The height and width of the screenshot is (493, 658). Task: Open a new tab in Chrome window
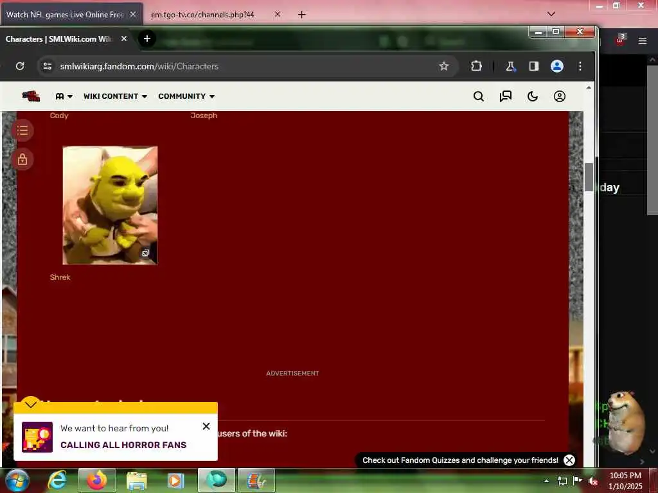pos(147,39)
